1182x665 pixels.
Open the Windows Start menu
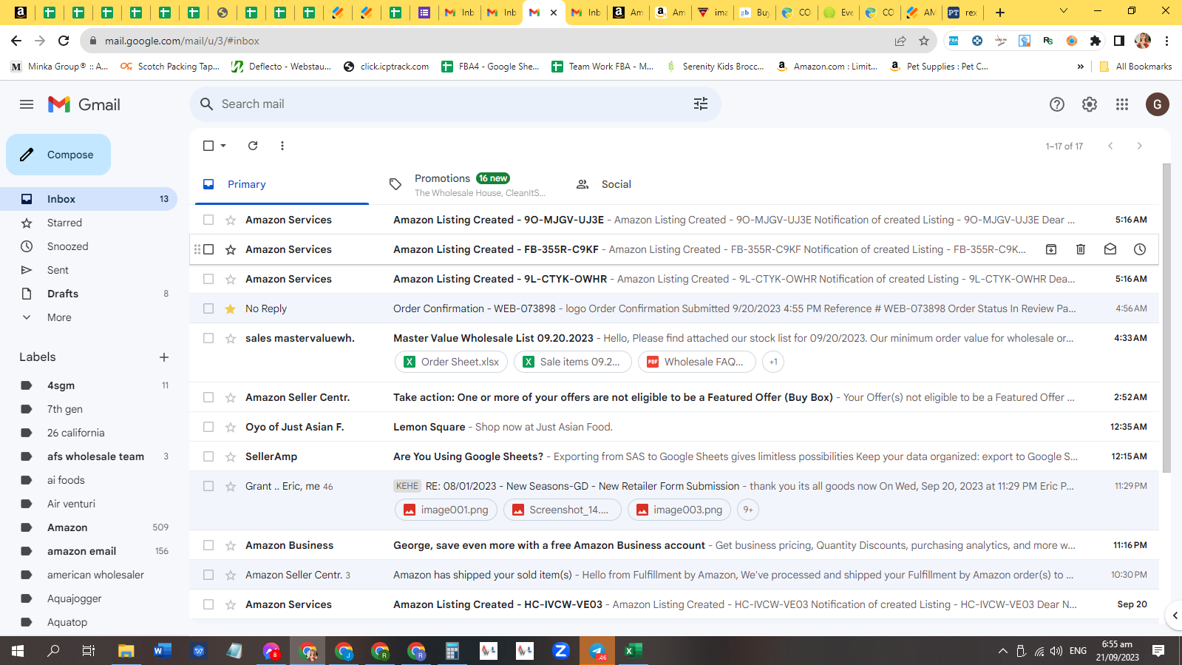coord(18,651)
